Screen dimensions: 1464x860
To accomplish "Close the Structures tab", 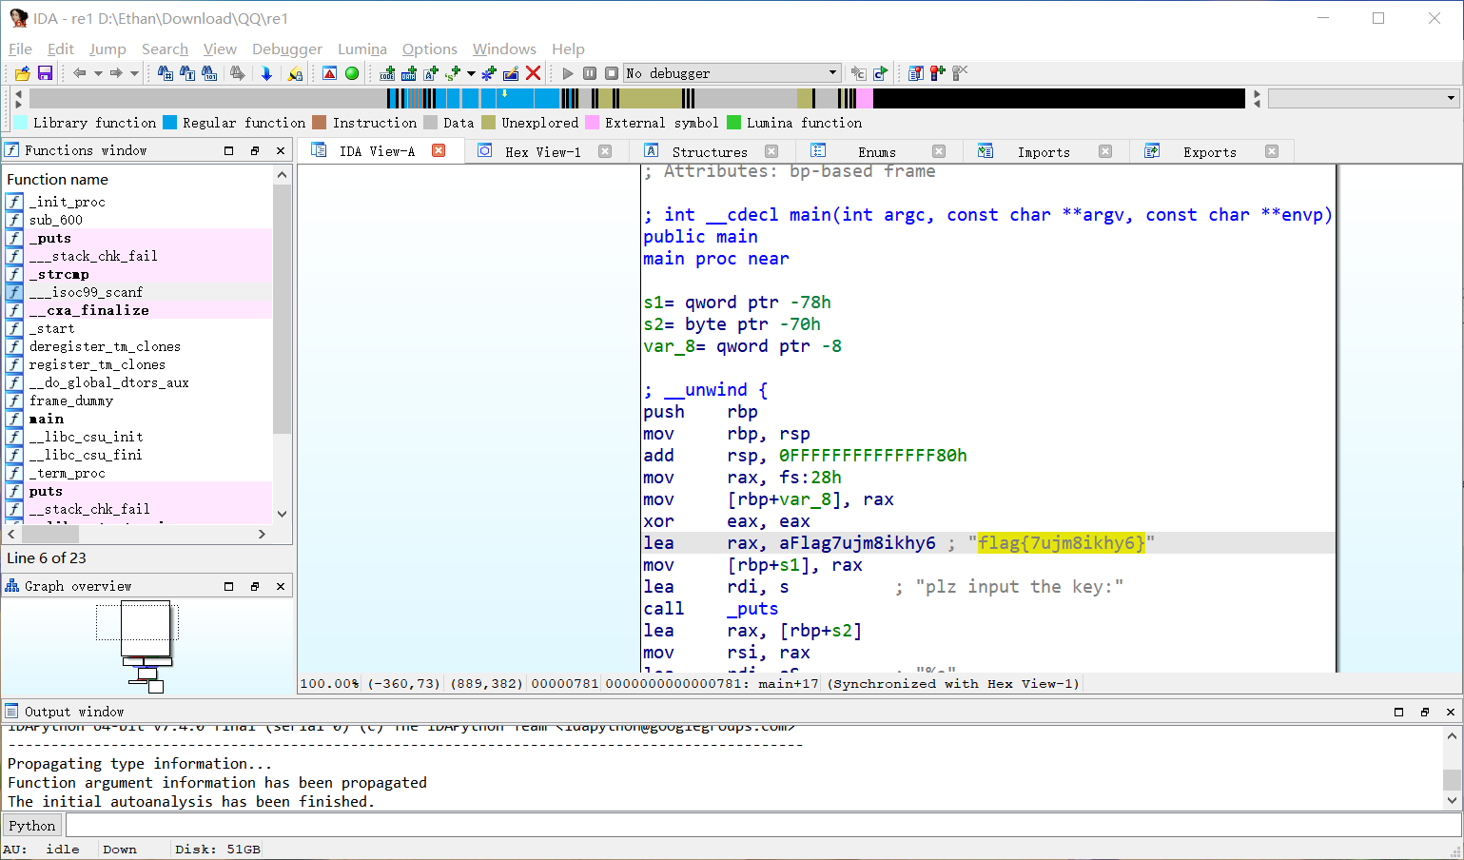I will click(x=771, y=151).
